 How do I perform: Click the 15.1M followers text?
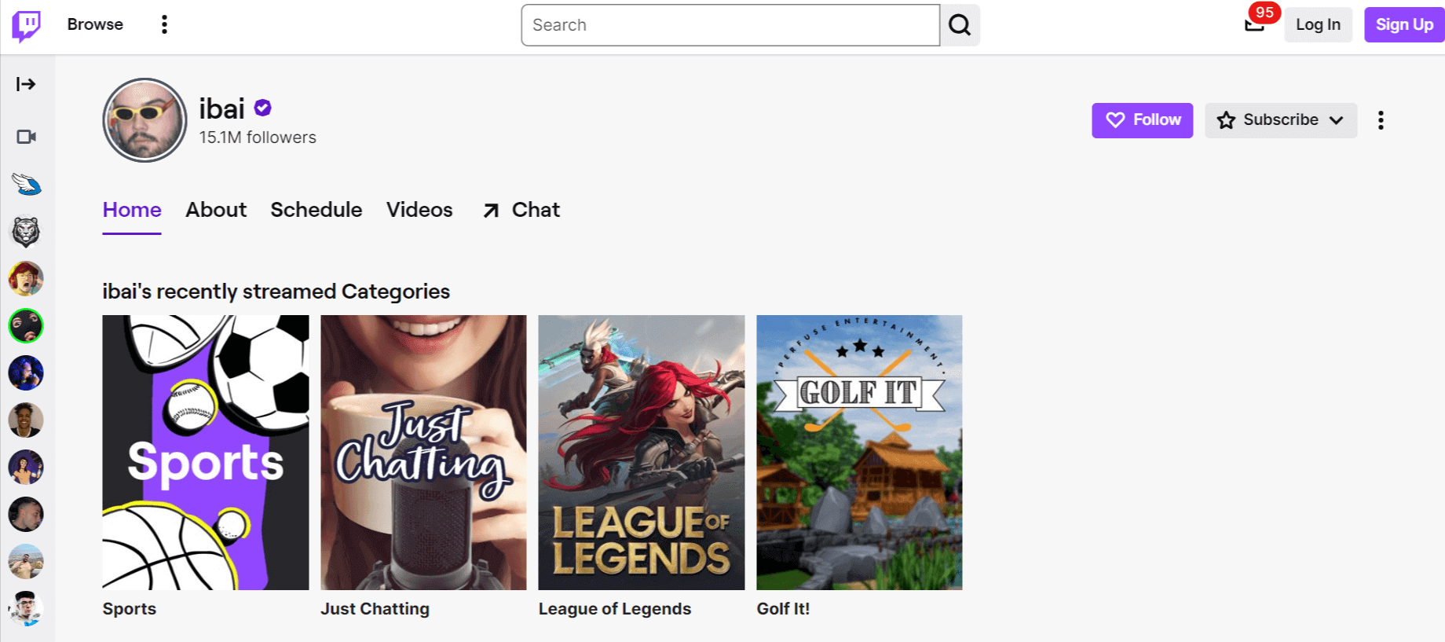pos(258,138)
